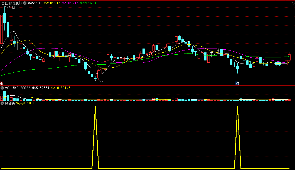This screenshot has height=170, width=295.
Task: Click the 底部买 indicator name
Action: pos(10,103)
